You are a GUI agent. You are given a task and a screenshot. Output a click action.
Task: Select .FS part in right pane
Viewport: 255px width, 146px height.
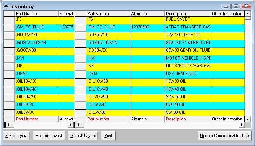108,20
